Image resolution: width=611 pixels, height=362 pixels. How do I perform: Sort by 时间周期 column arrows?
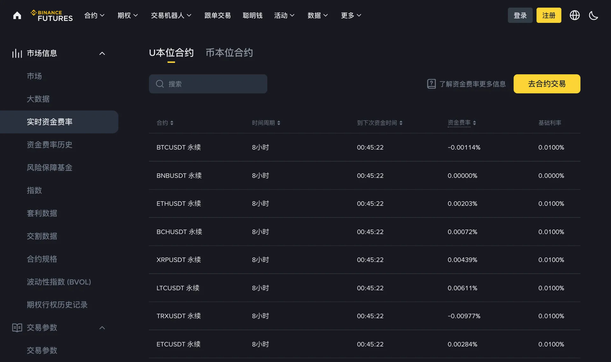(279, 123)
